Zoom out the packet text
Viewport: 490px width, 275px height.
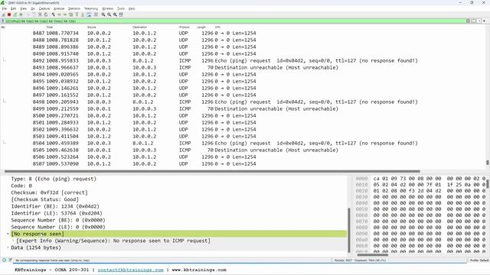(109, 15)
